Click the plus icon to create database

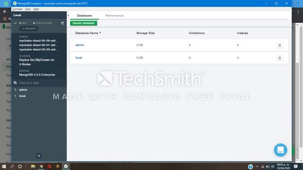coord(39,156)
